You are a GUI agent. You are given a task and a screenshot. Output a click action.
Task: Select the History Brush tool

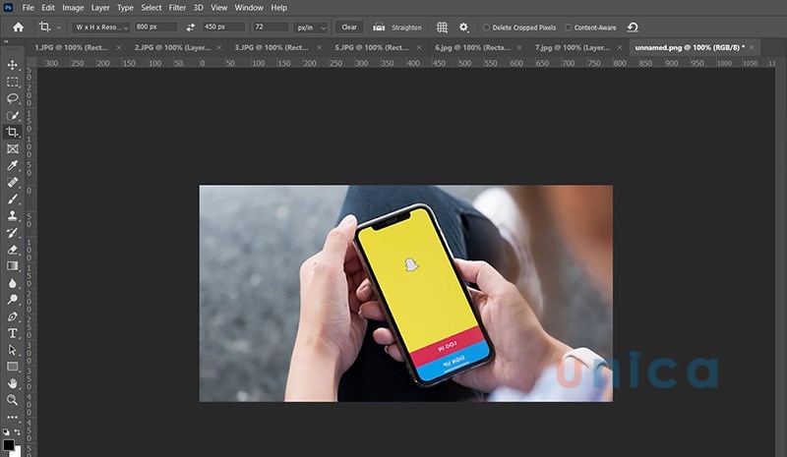tap(13, 233)
